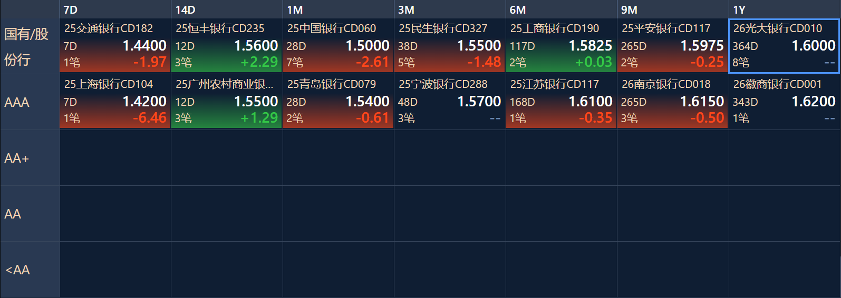Click the 48D tenor label
This screenshot has height=298, width=841.
pos(408,102)
